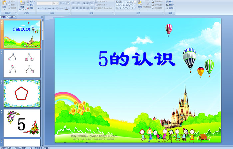Click Text Direction (文字方向)
The width and height of the screenshot is (233, 149).
101,1
